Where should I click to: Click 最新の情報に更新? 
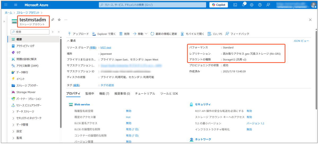[x=164, y=34]
